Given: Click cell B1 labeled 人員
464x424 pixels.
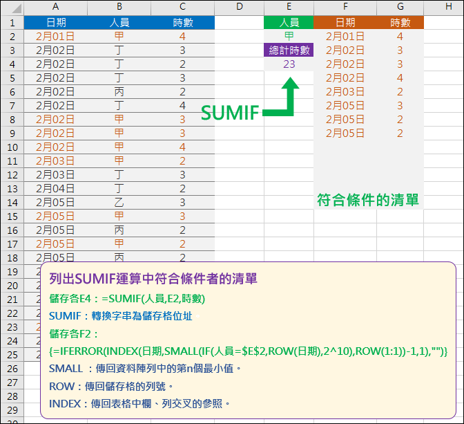Looking at the screenshot, I should click(119, 23).
